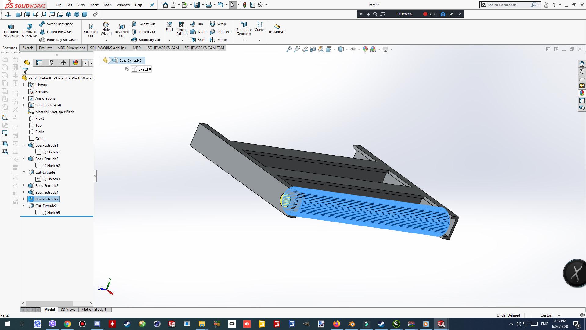Switch to SOLIDWORKS CAM tab
This screenshot has height=330, width=586.
tap(163, 48)
